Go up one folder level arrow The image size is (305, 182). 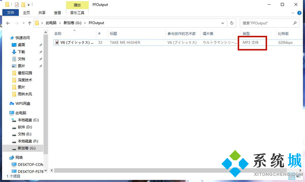point(30,23)
